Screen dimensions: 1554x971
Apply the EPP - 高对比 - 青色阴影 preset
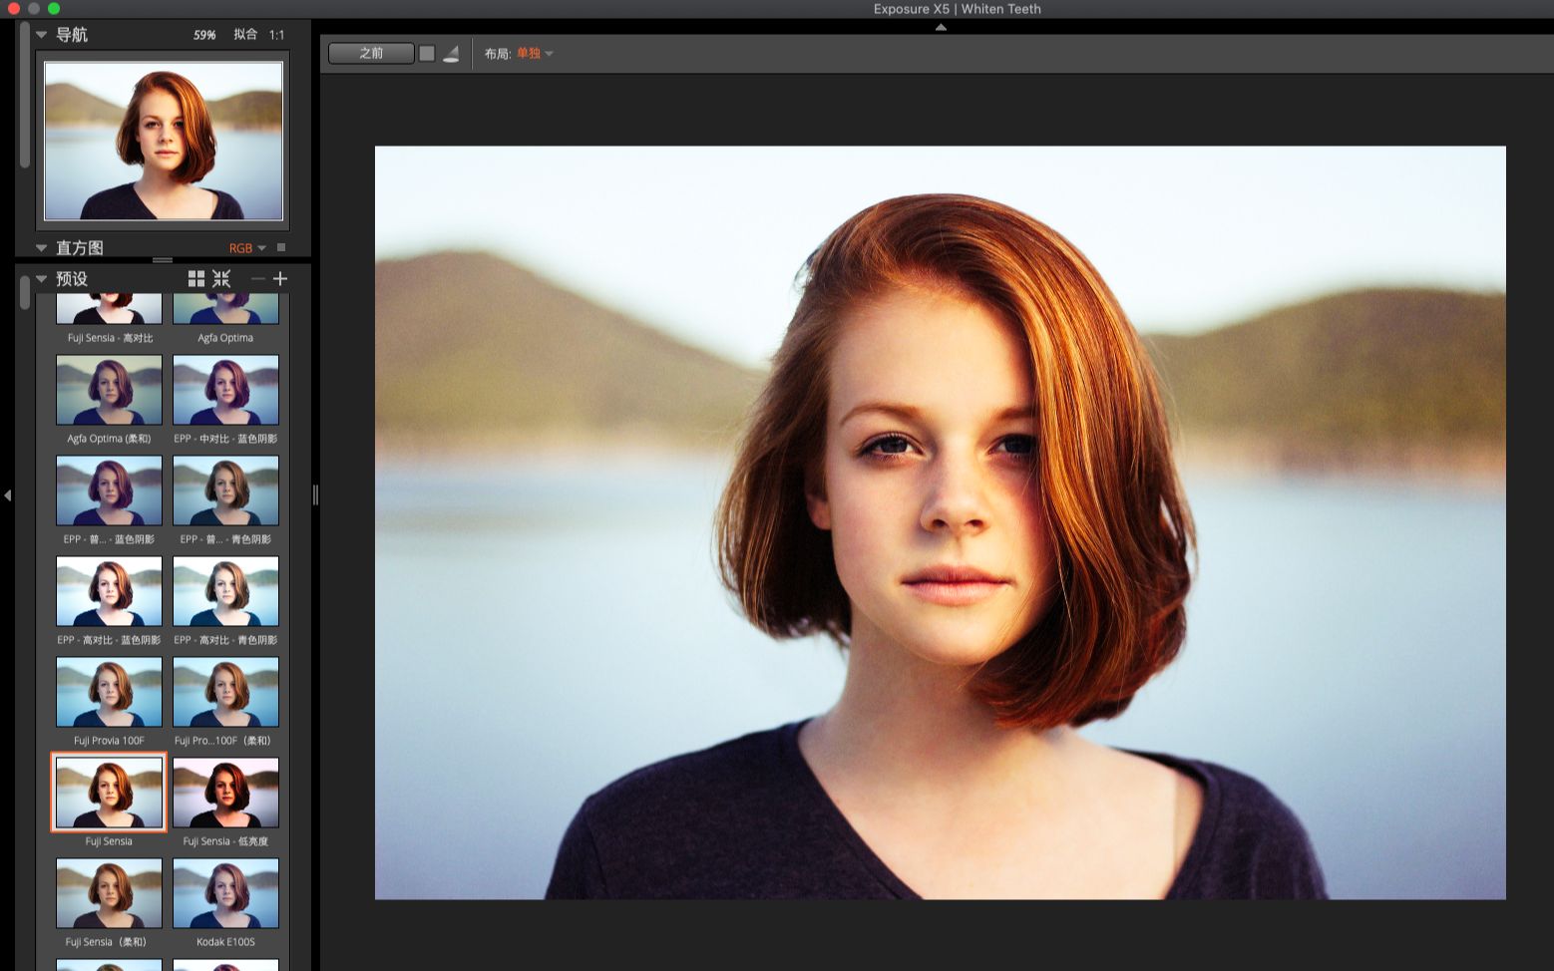coord(225,591)
